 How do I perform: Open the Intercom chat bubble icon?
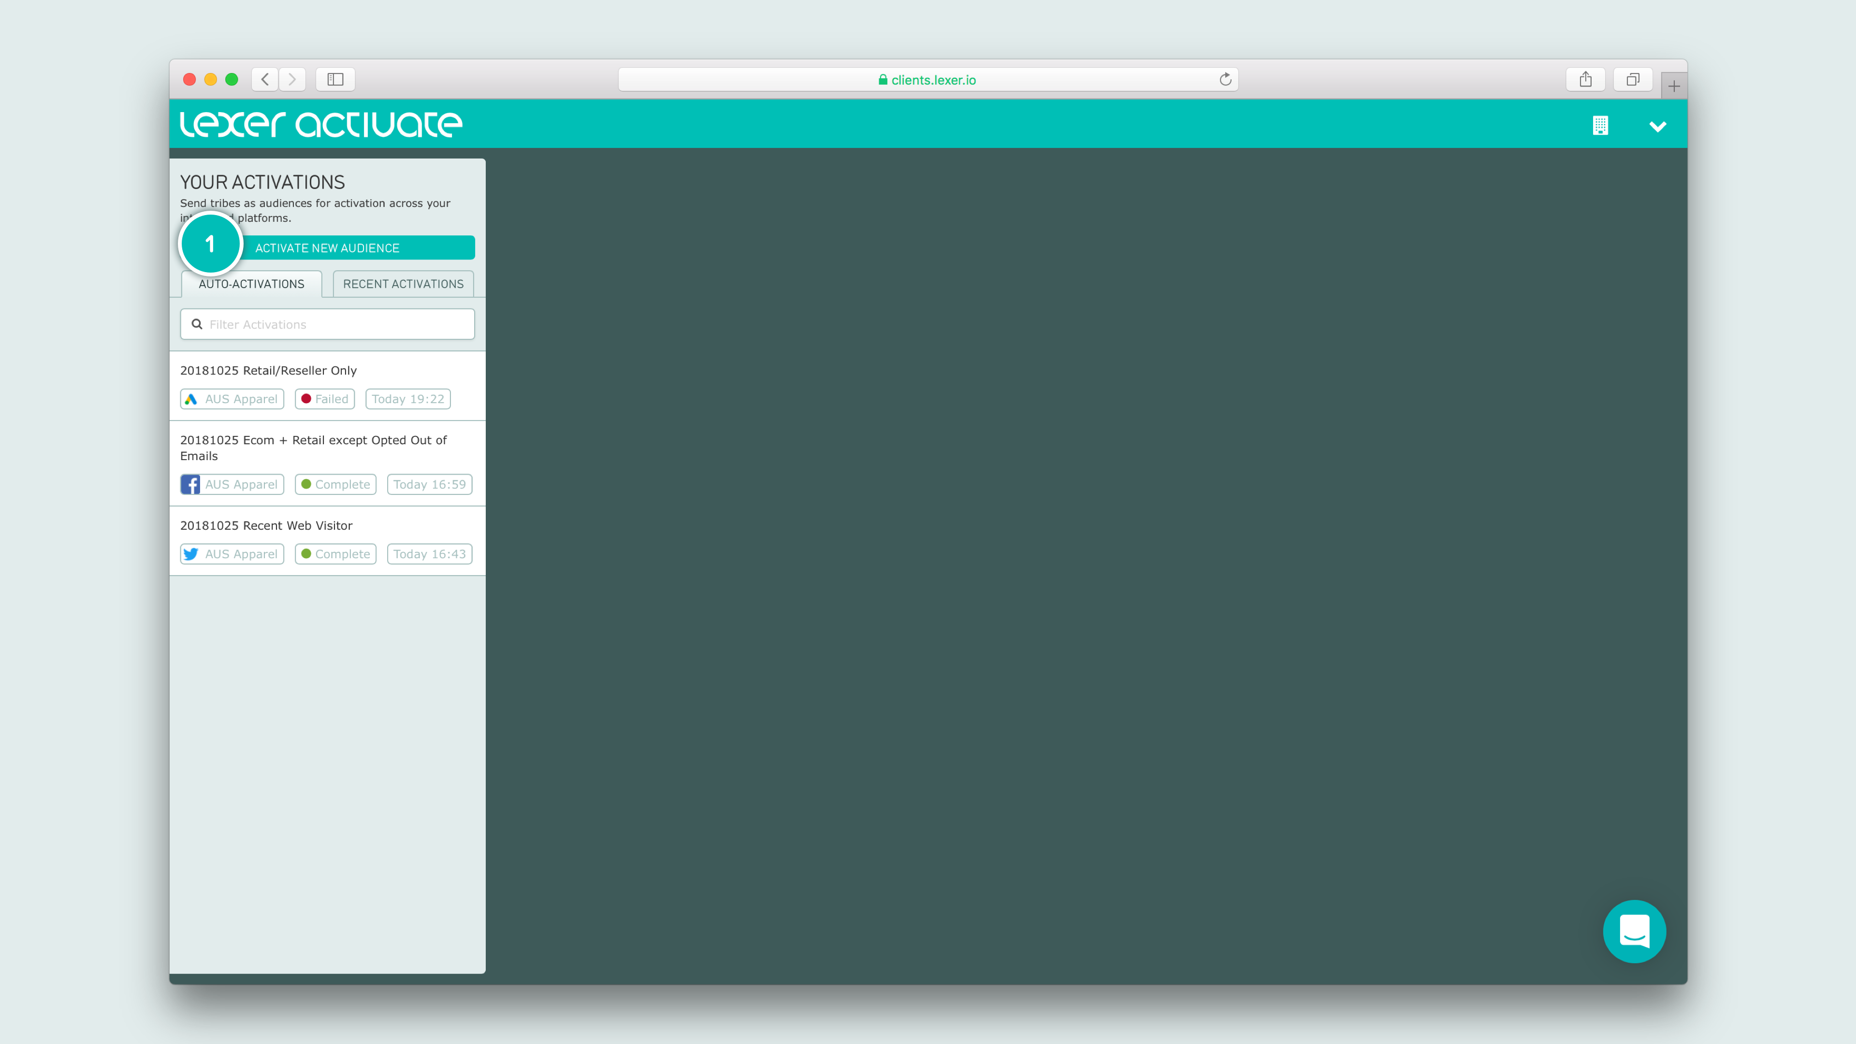pos(1633,931)
